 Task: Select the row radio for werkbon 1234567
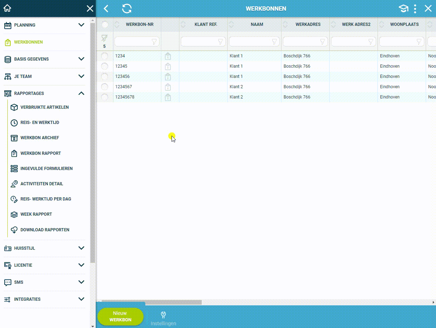(x=105, y=87)
